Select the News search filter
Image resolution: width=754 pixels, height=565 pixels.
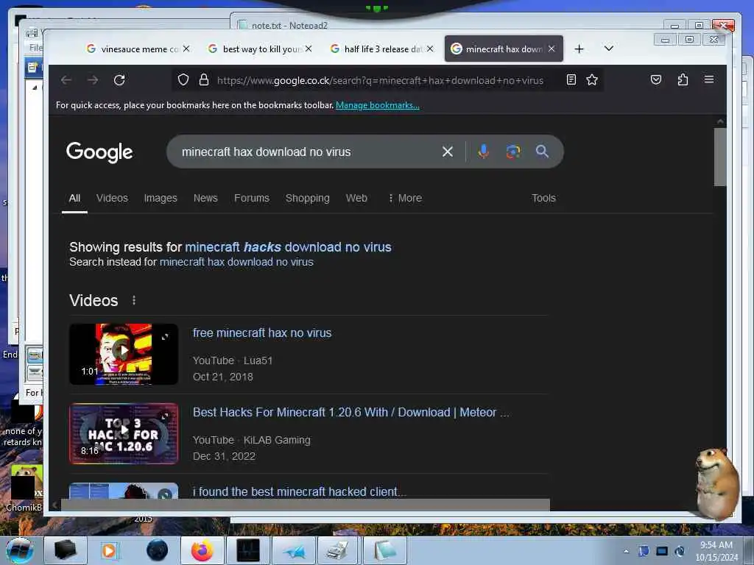205,198
